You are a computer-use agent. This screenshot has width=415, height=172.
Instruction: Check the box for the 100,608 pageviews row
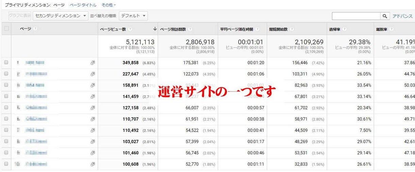[6, 164]
